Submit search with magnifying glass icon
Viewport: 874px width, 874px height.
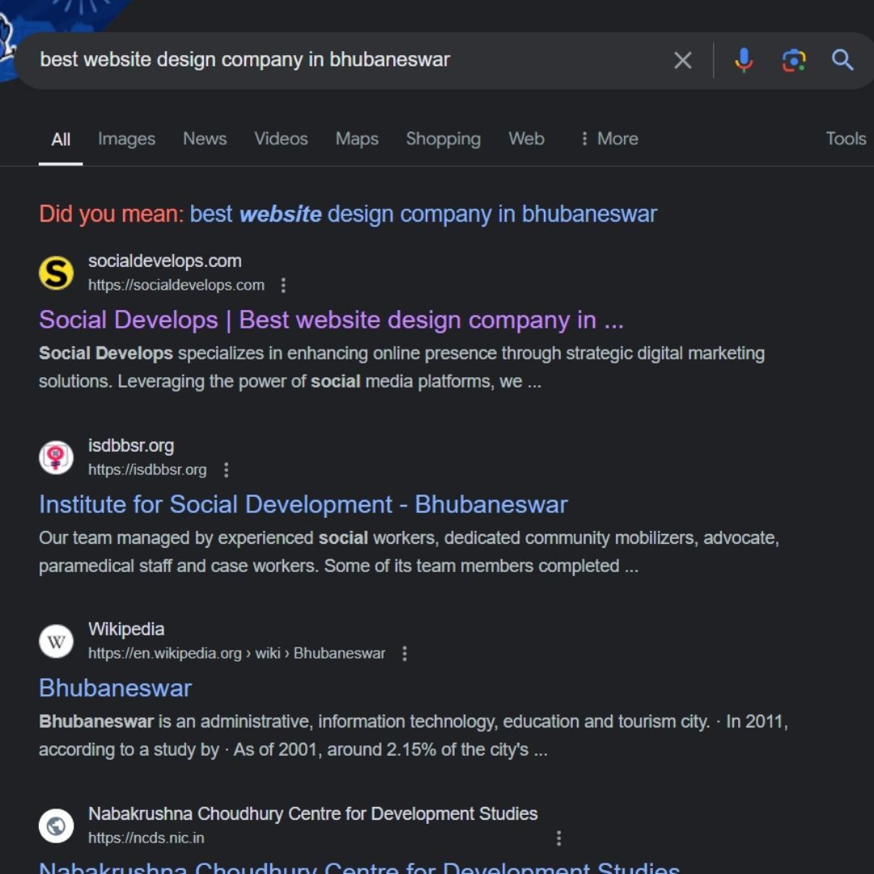coord(842,60)
